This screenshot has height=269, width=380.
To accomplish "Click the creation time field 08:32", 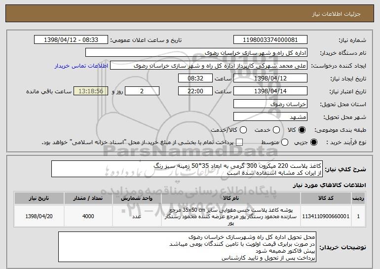I will click(x=195, y=78).
